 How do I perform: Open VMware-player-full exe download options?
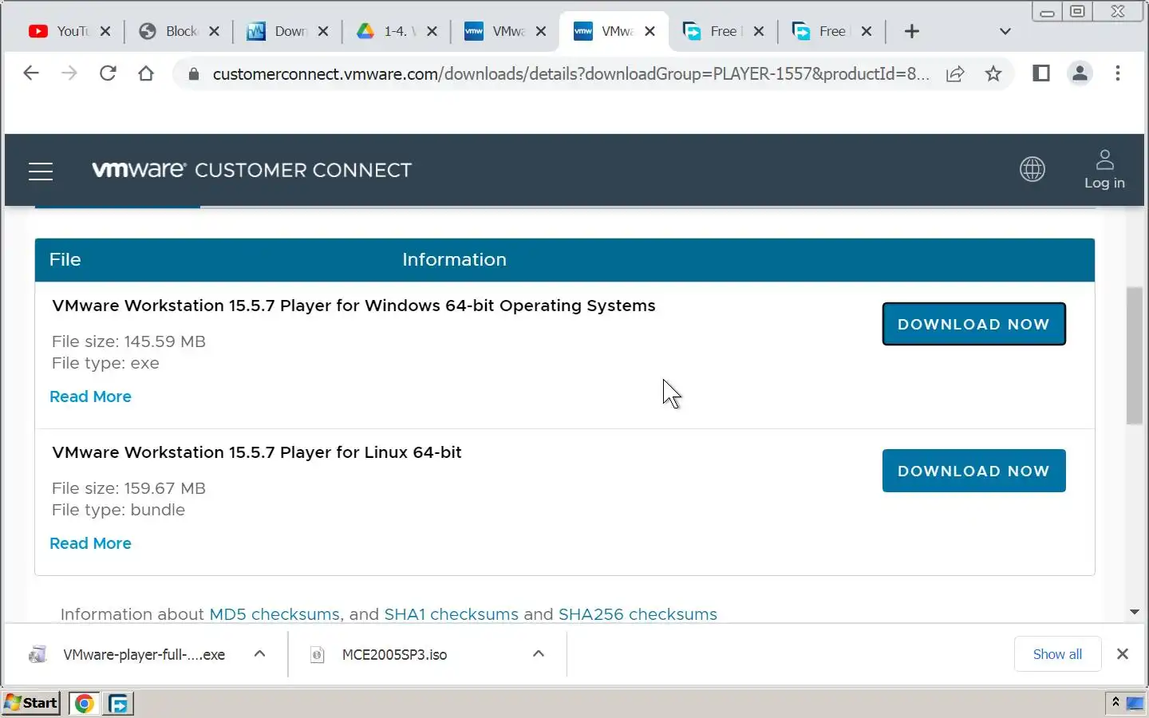click(x=259, y=654)
